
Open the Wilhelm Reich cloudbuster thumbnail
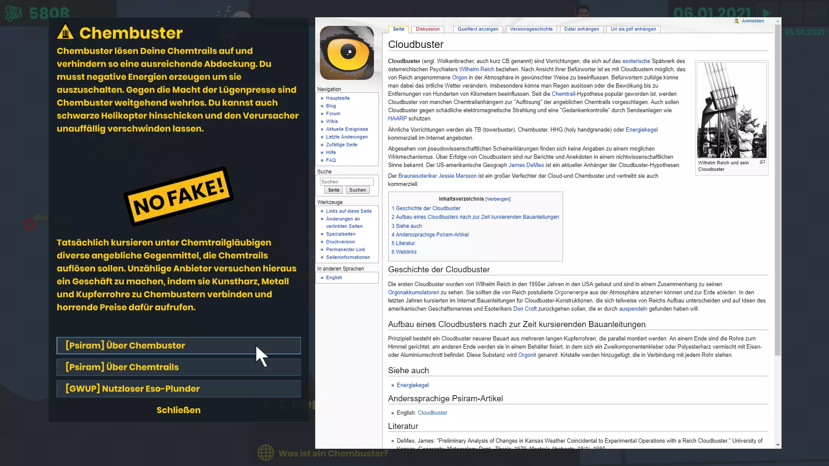(731, 110)
